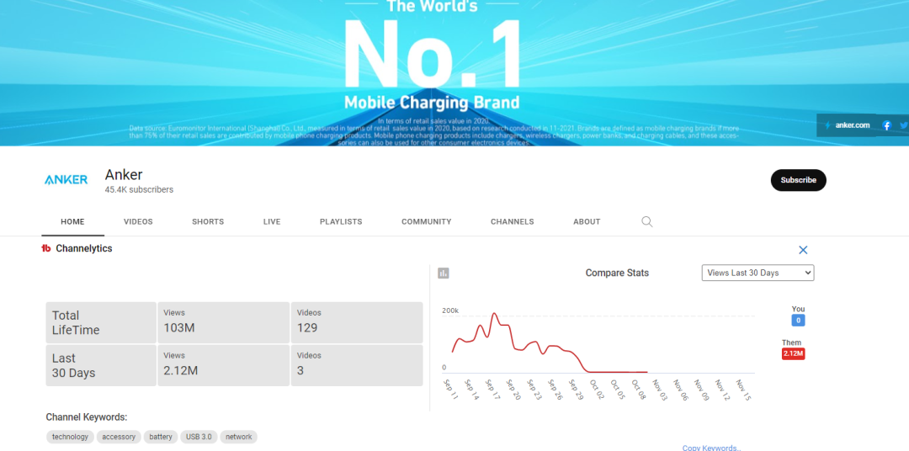Close the Channelytics panel with the X
This screenshot has width=909, height=451.
point(803,250)
